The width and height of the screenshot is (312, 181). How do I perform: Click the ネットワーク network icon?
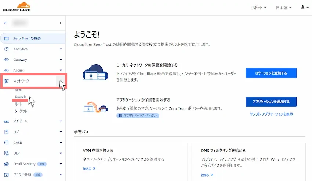[6, 81]
